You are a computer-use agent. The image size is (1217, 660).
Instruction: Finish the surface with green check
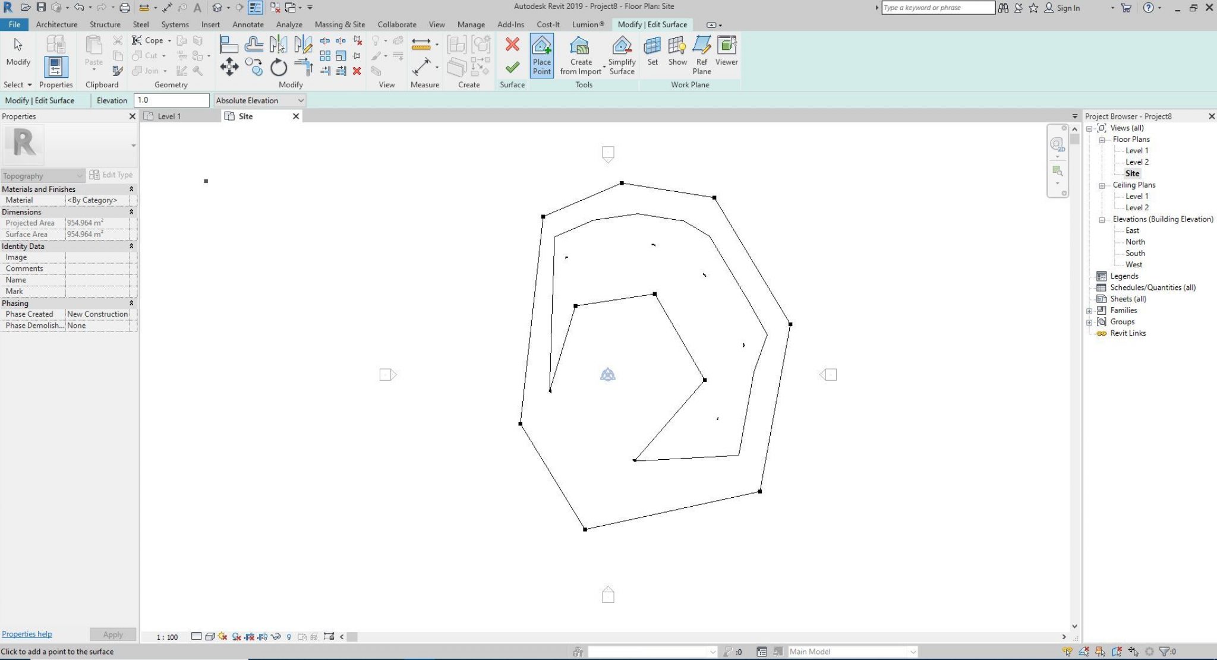point(512,67)
